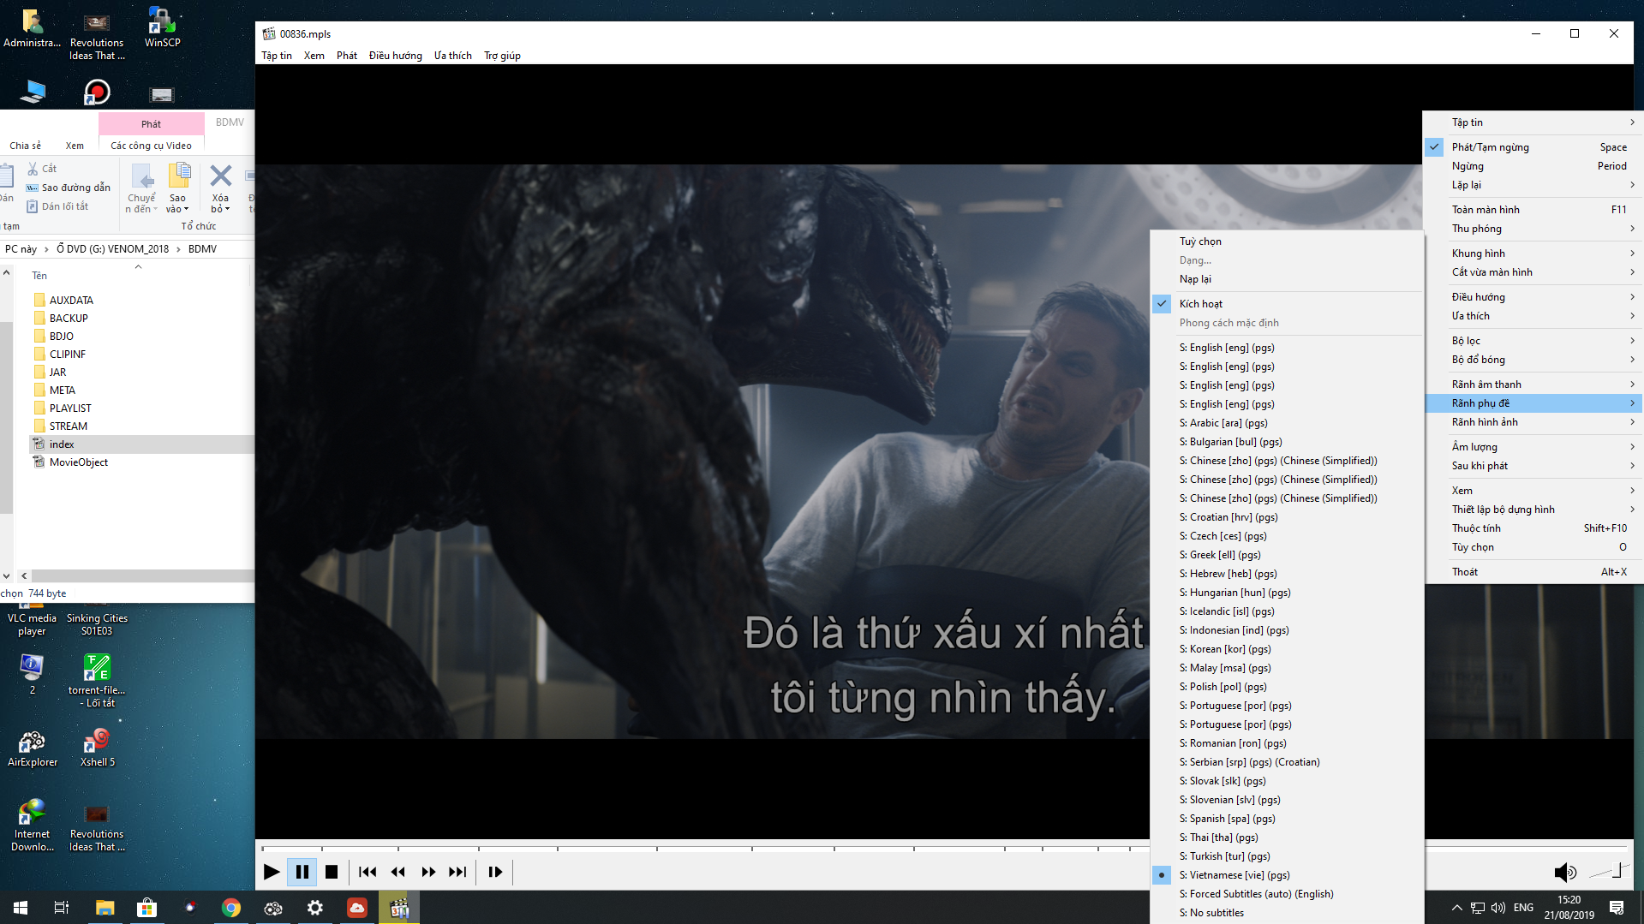The height and width of the screenshot is (924, 1644).
Task: Open File Explorer from taskbar
Action: [105, 908]
